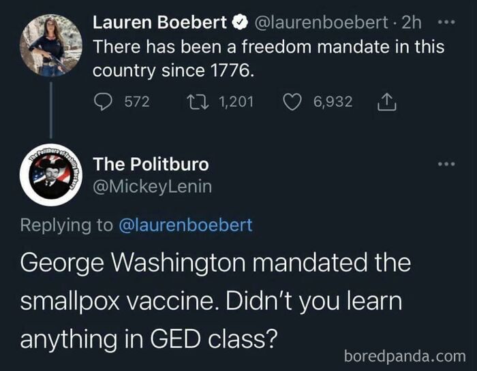The height and width of the screenshot is (371, 477).
Task: Click the Lauren Boebert display name
Action: (159, 23)
